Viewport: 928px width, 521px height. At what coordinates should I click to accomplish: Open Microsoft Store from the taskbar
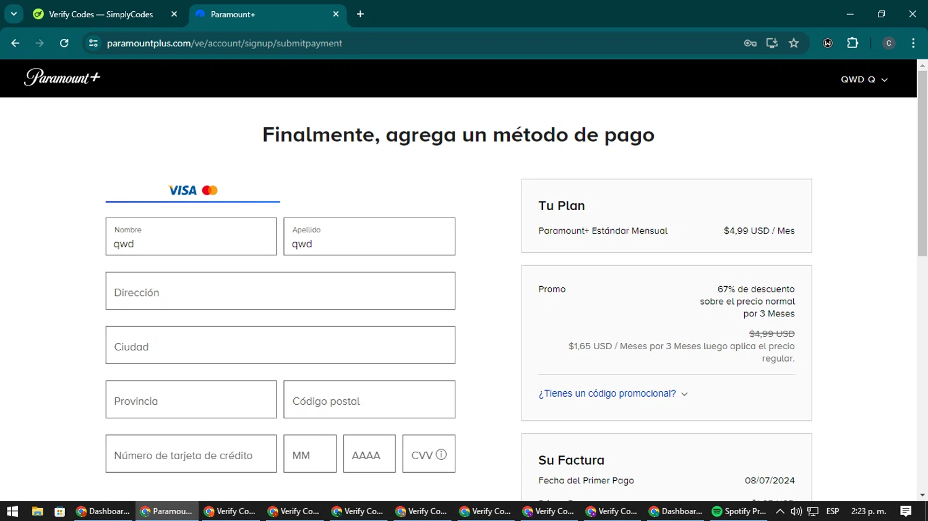click(x=60, y=511)
